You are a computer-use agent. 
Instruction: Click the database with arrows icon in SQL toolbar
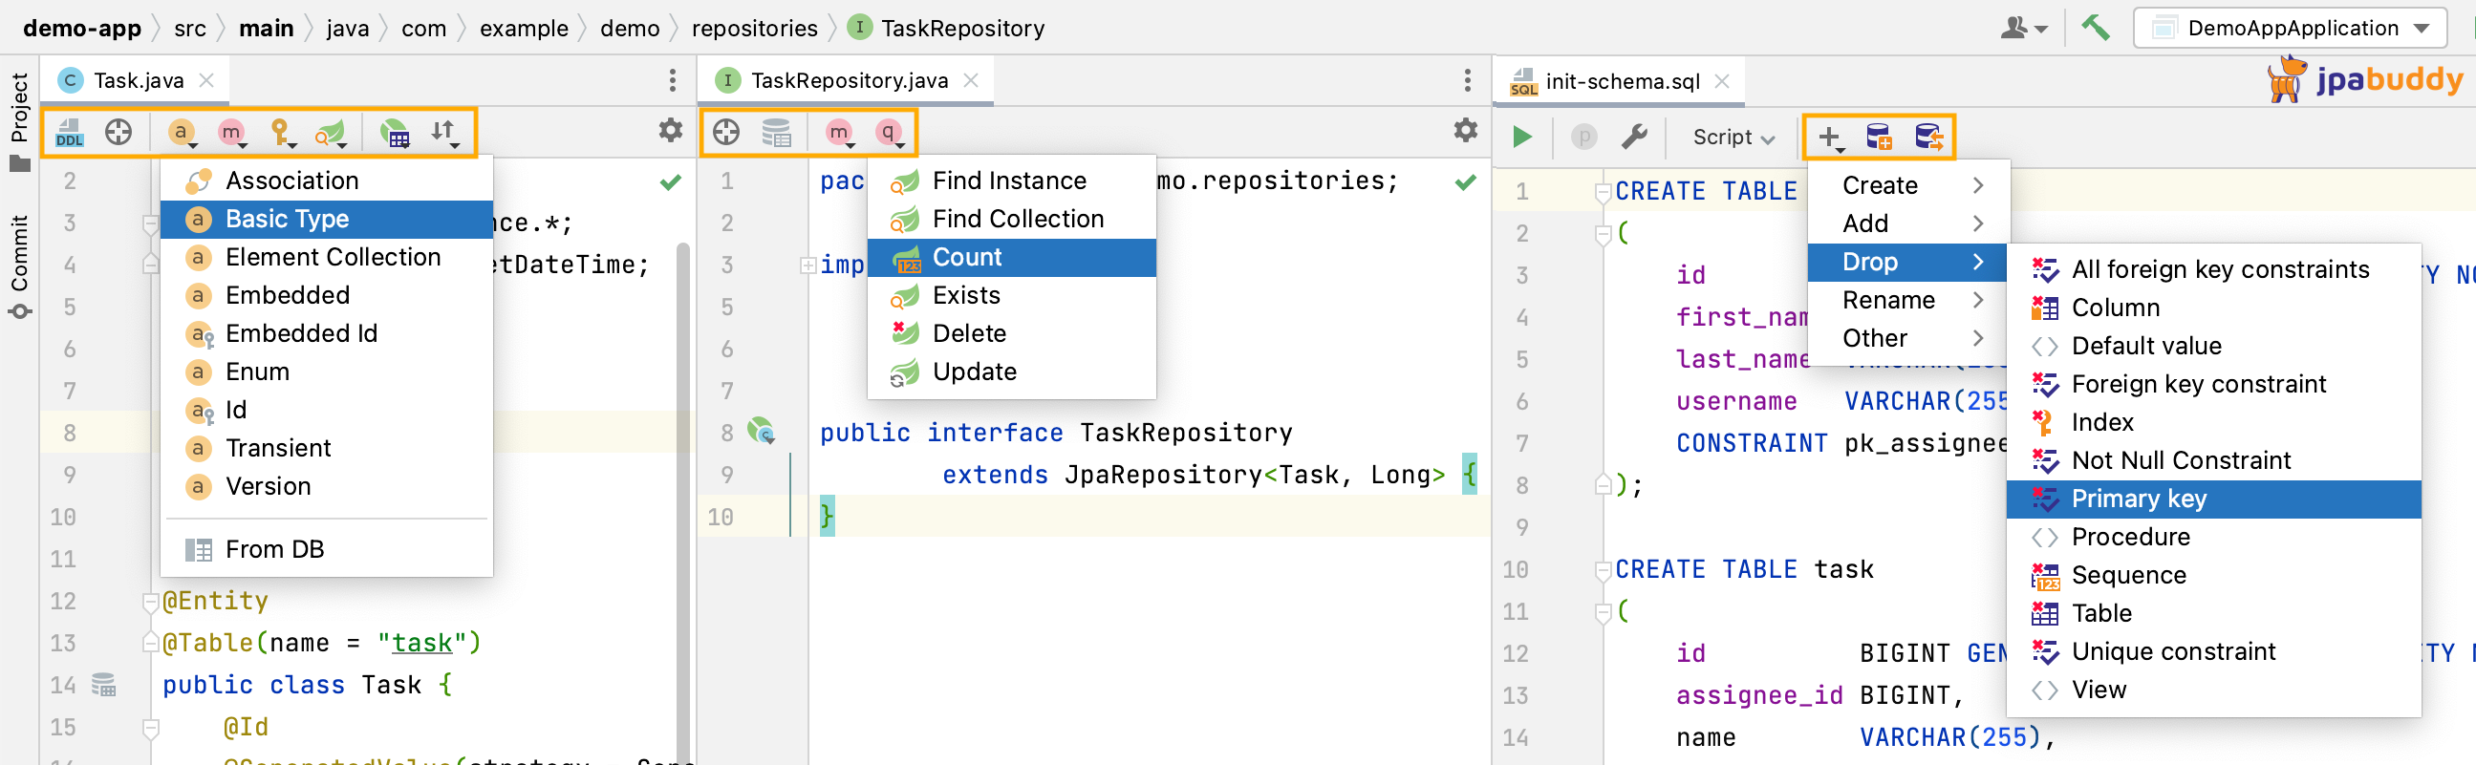click(x=1928, y=137)
